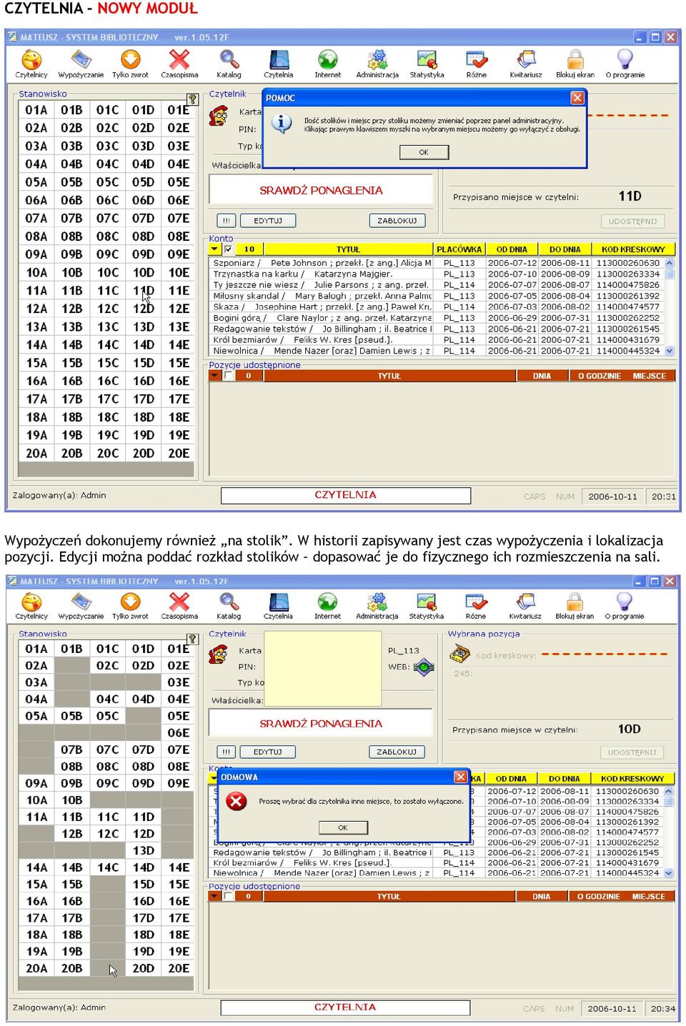686x1026 pixels.
Task: Open Czasopisma in window showing the ODMOWA dialog
Action: (x=179, y=605)
